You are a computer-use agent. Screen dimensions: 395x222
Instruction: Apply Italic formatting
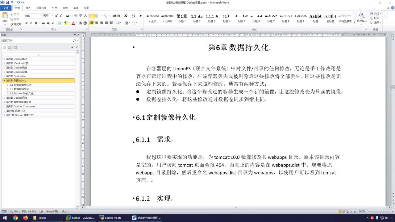coord(31,23)
